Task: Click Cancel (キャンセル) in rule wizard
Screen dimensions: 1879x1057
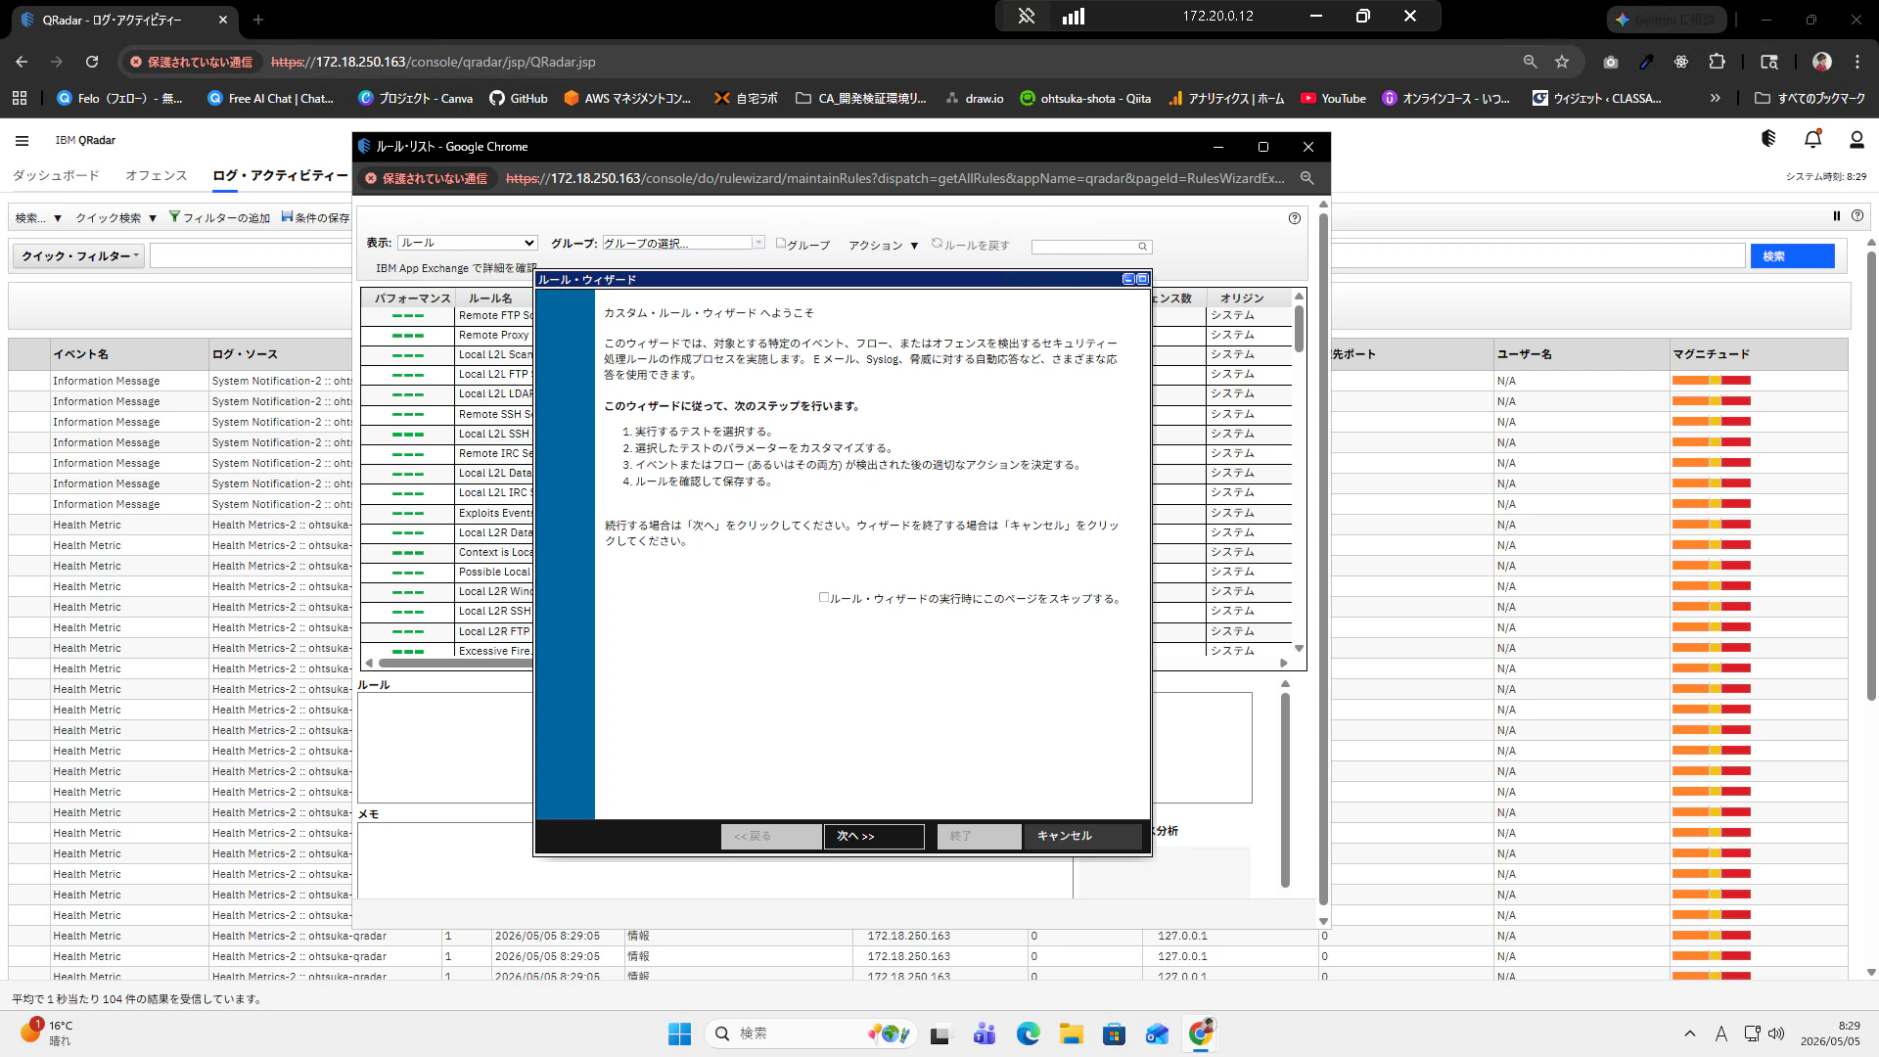Action: click(1082, 836)
